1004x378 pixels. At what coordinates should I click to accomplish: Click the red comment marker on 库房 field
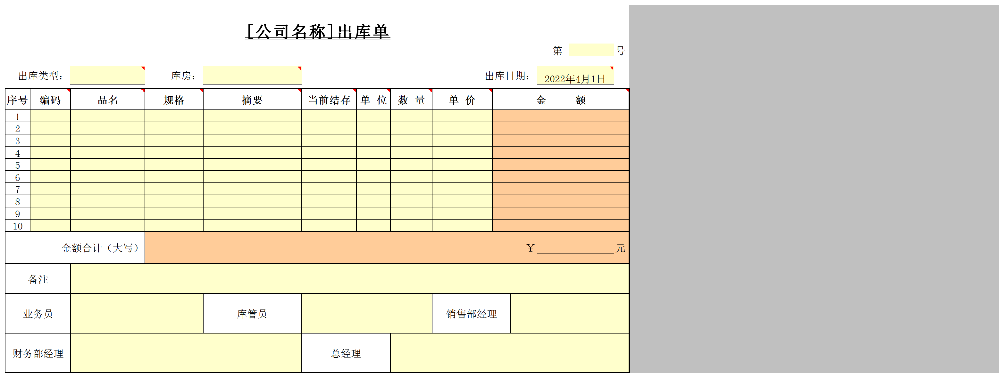click(299, 68)
